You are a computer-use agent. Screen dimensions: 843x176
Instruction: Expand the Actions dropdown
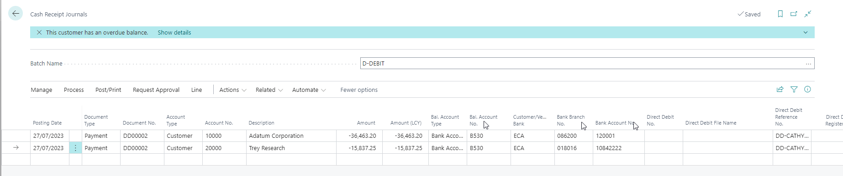pos(233,90)
